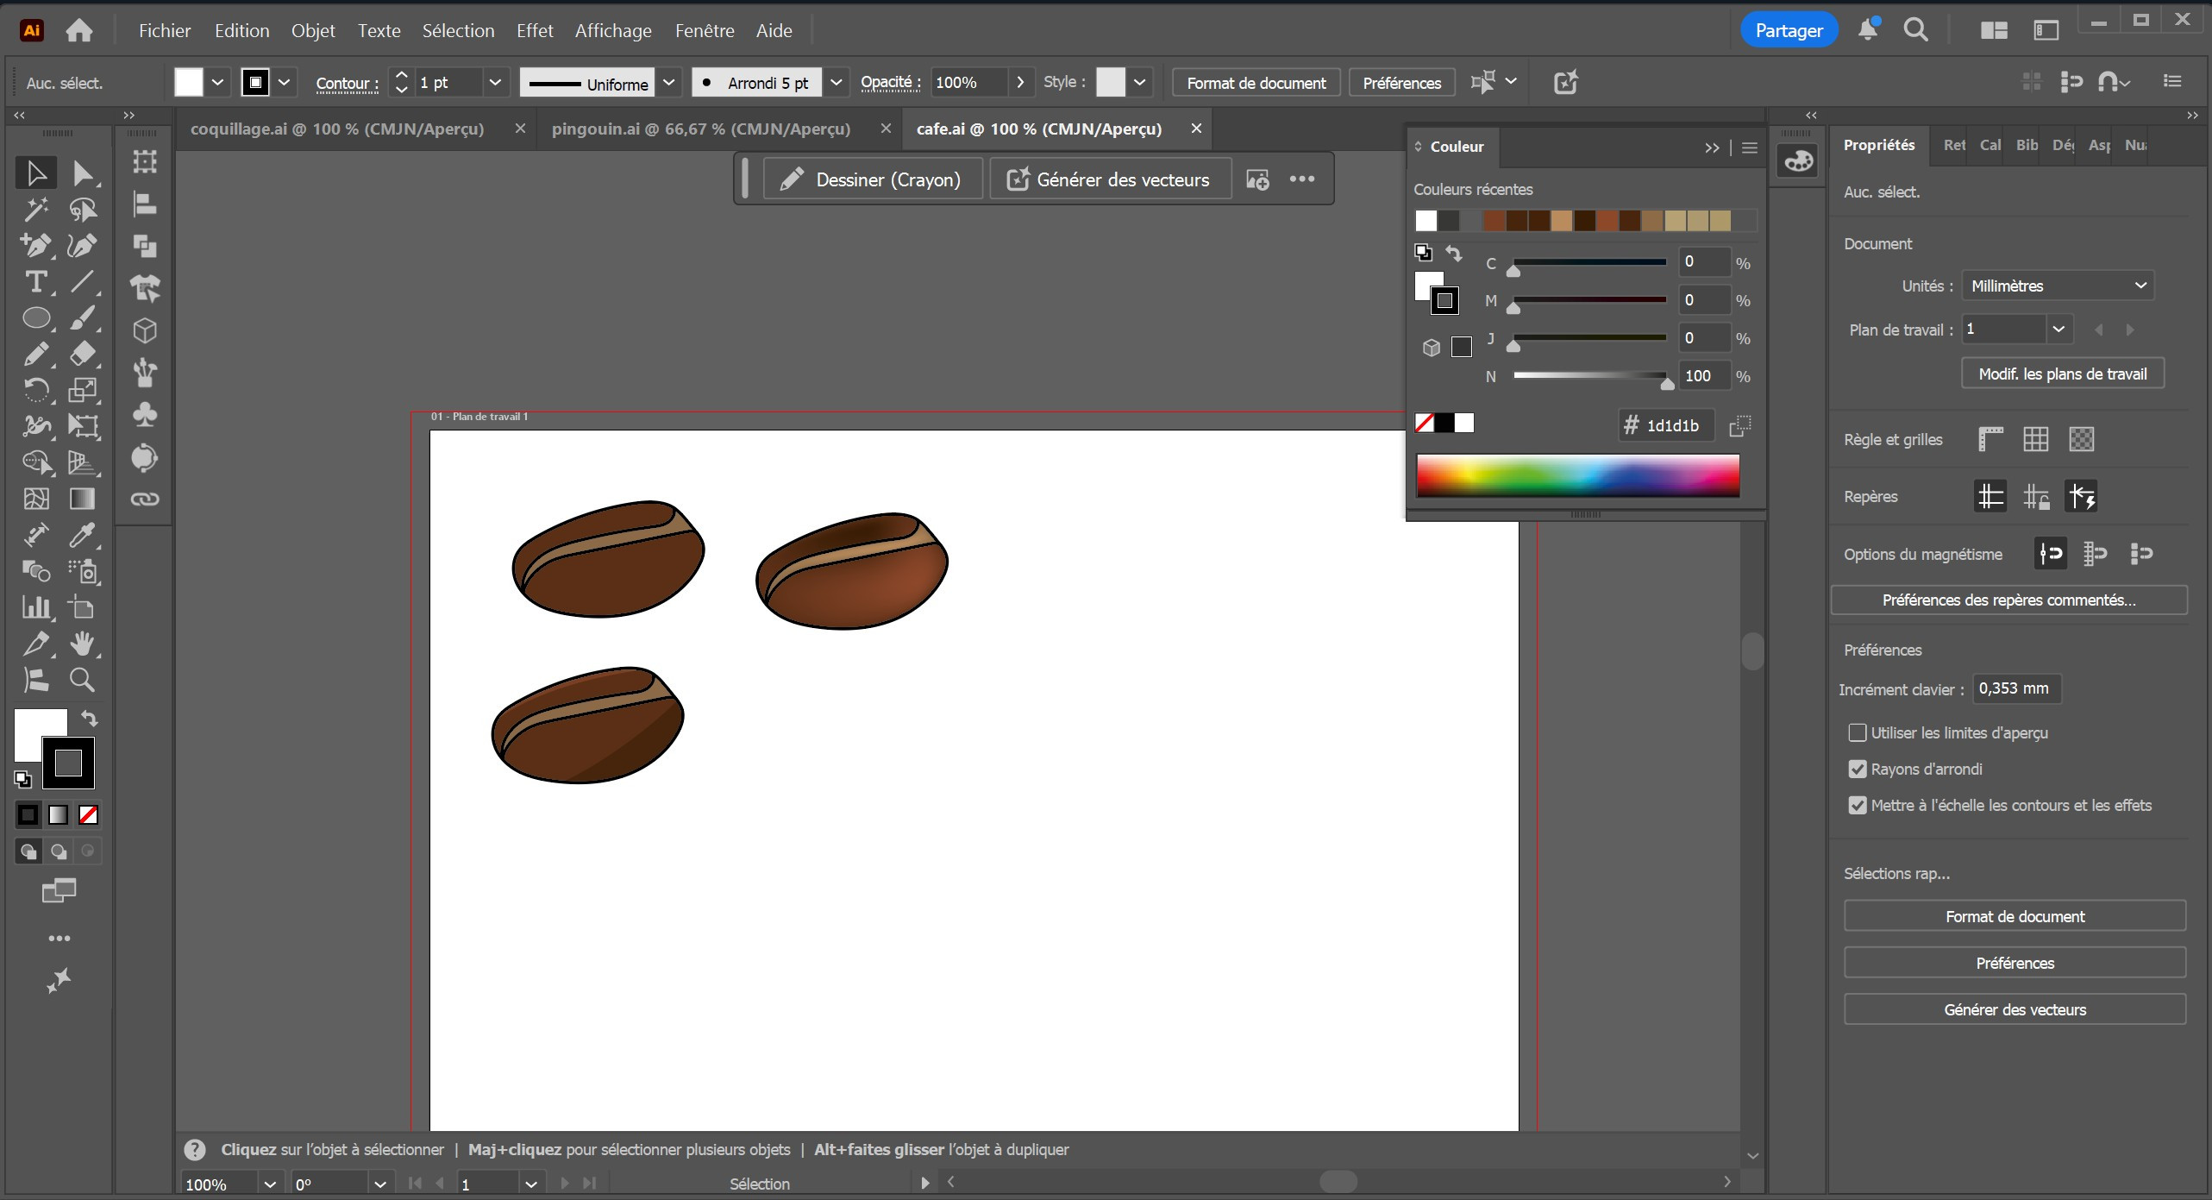2212x1200 pixels.
Task: Open the Uniforme stroke profile dropdown
Action: [669, 83]
